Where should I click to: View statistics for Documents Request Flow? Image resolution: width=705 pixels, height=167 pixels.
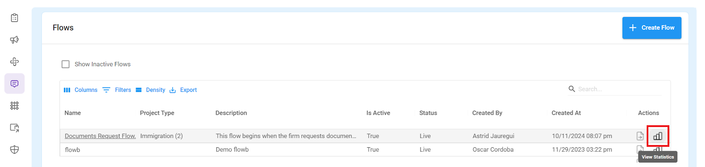point(658,136)
